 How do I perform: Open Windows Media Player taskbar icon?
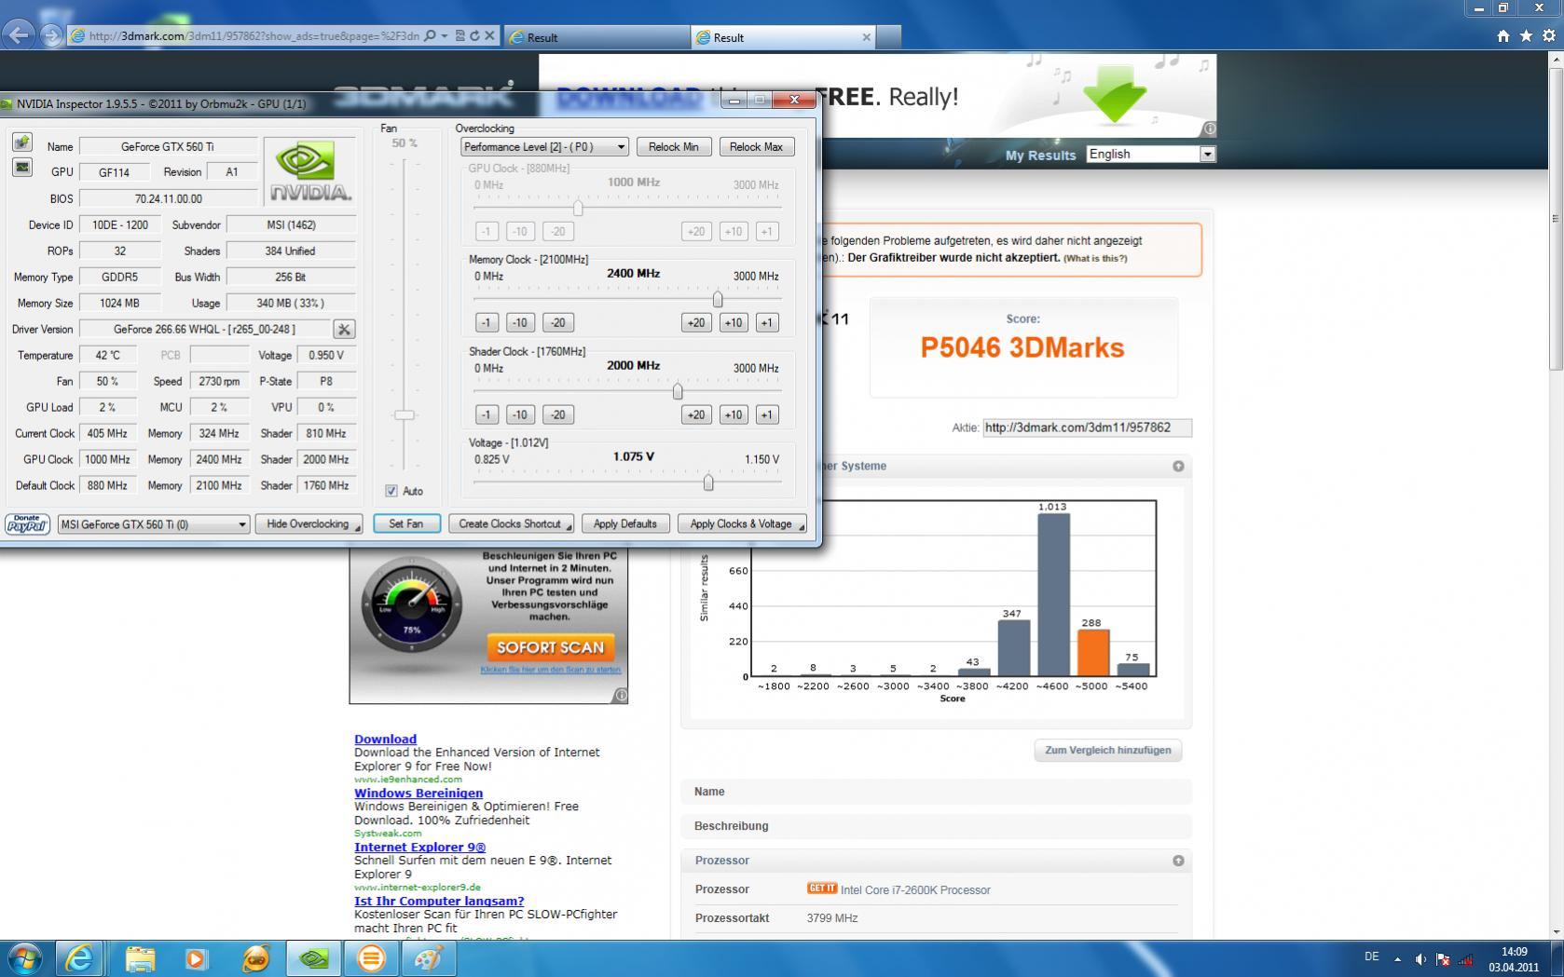(197, 957)
